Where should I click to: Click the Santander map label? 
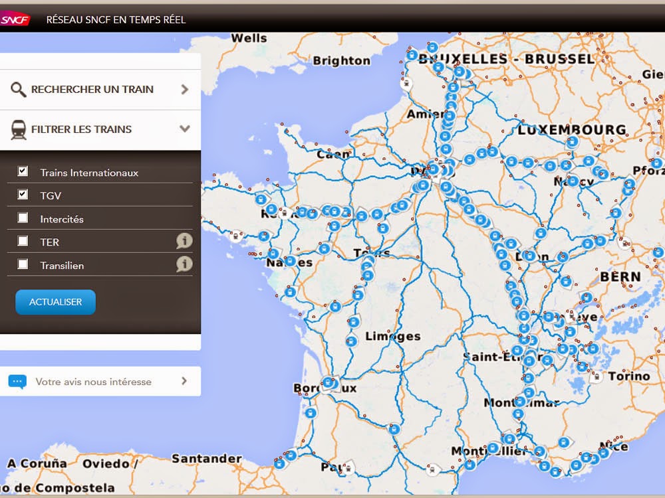pos(207,459)
